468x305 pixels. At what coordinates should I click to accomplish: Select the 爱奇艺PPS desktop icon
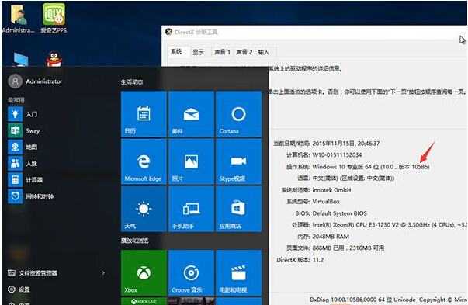click(54, 19)
